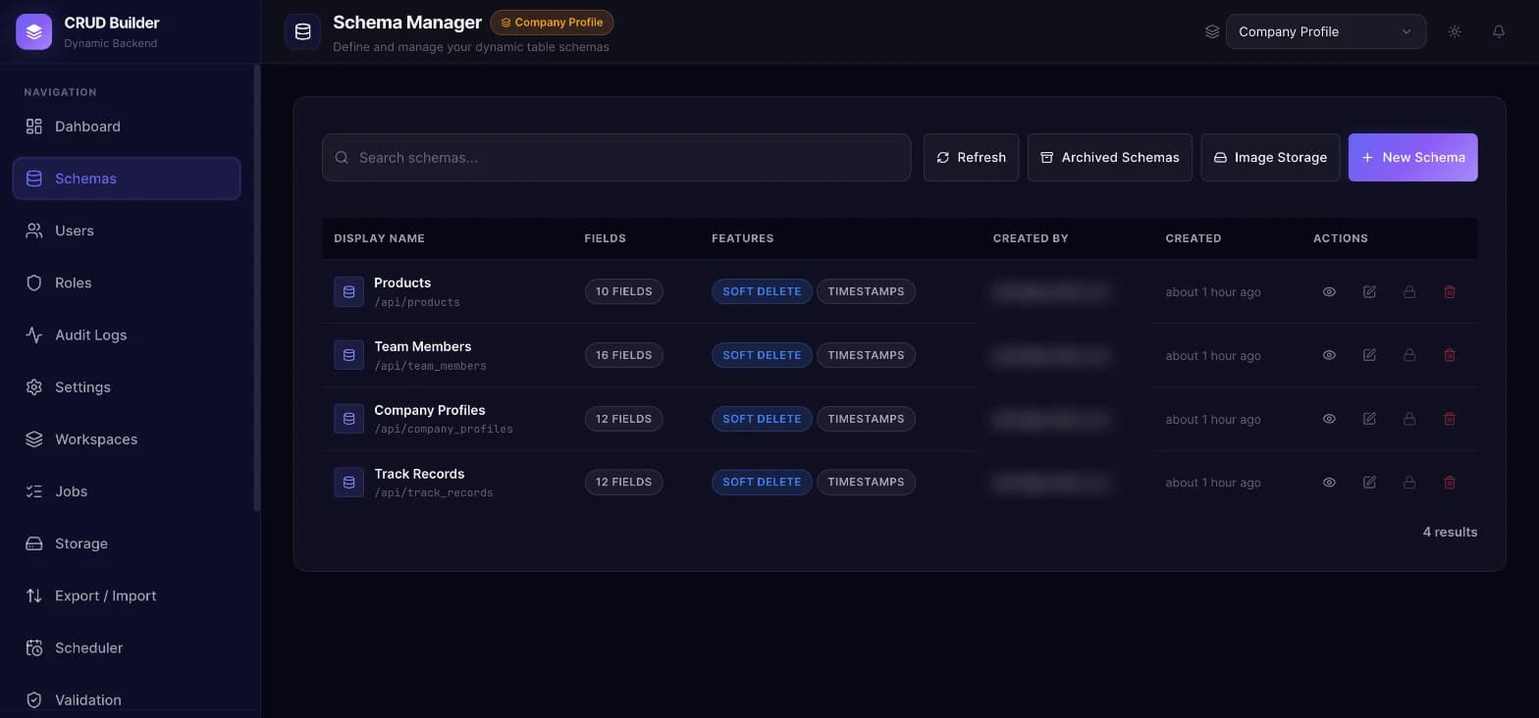Create a New Schema
The height and width of the screenshot is (718, 1539).
click(1412, 157)
